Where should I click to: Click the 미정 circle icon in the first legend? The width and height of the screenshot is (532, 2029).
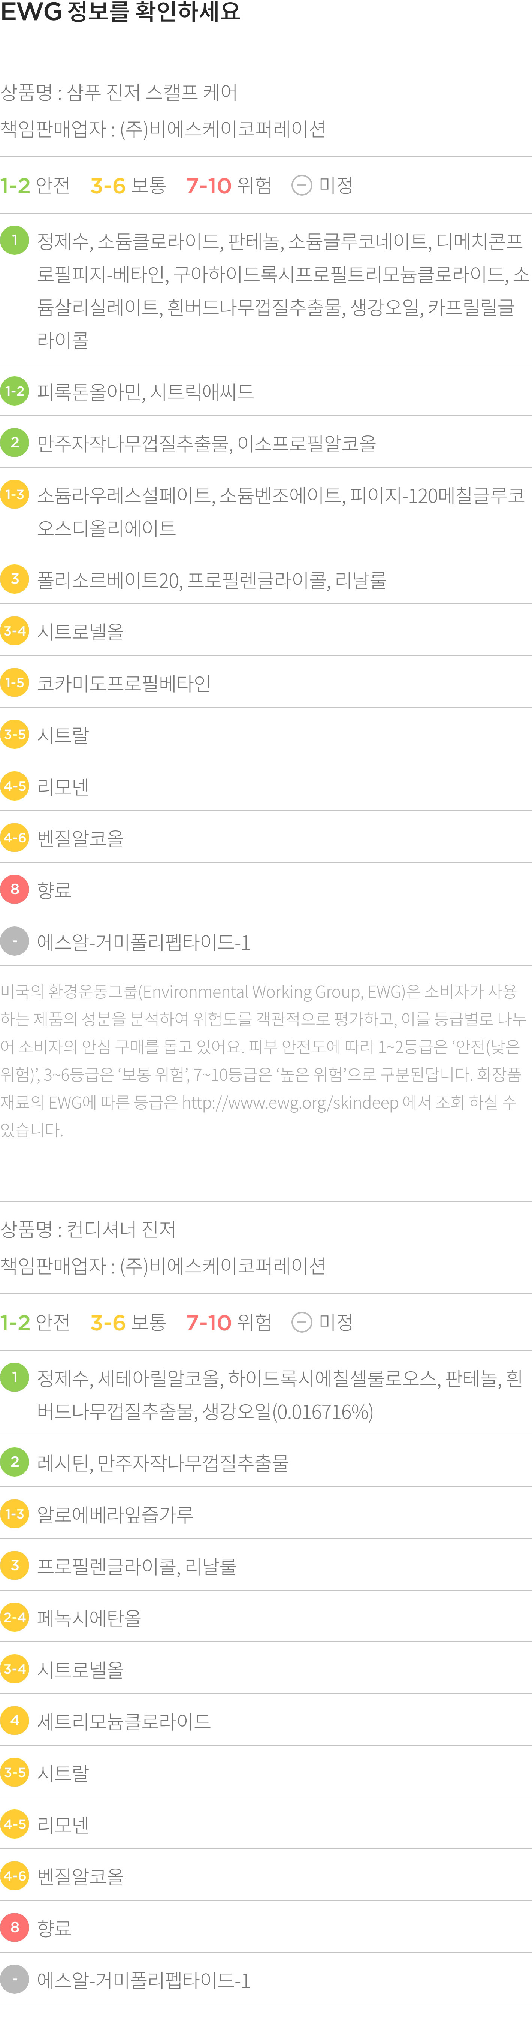click(x=302, y=186)
